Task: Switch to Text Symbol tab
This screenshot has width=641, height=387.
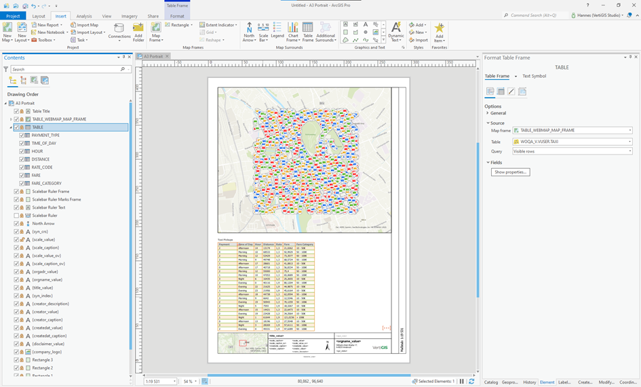Action: [x=534, y=76]
